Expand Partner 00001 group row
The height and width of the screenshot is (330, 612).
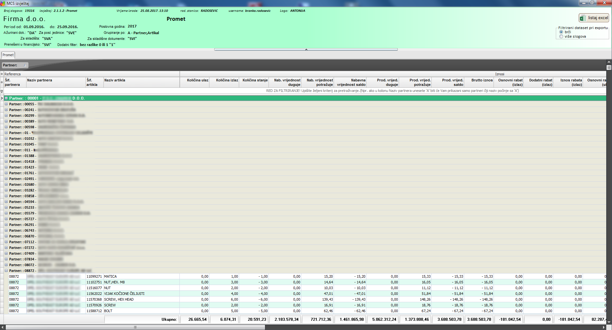pyautogui.click(x=6, y=98)
